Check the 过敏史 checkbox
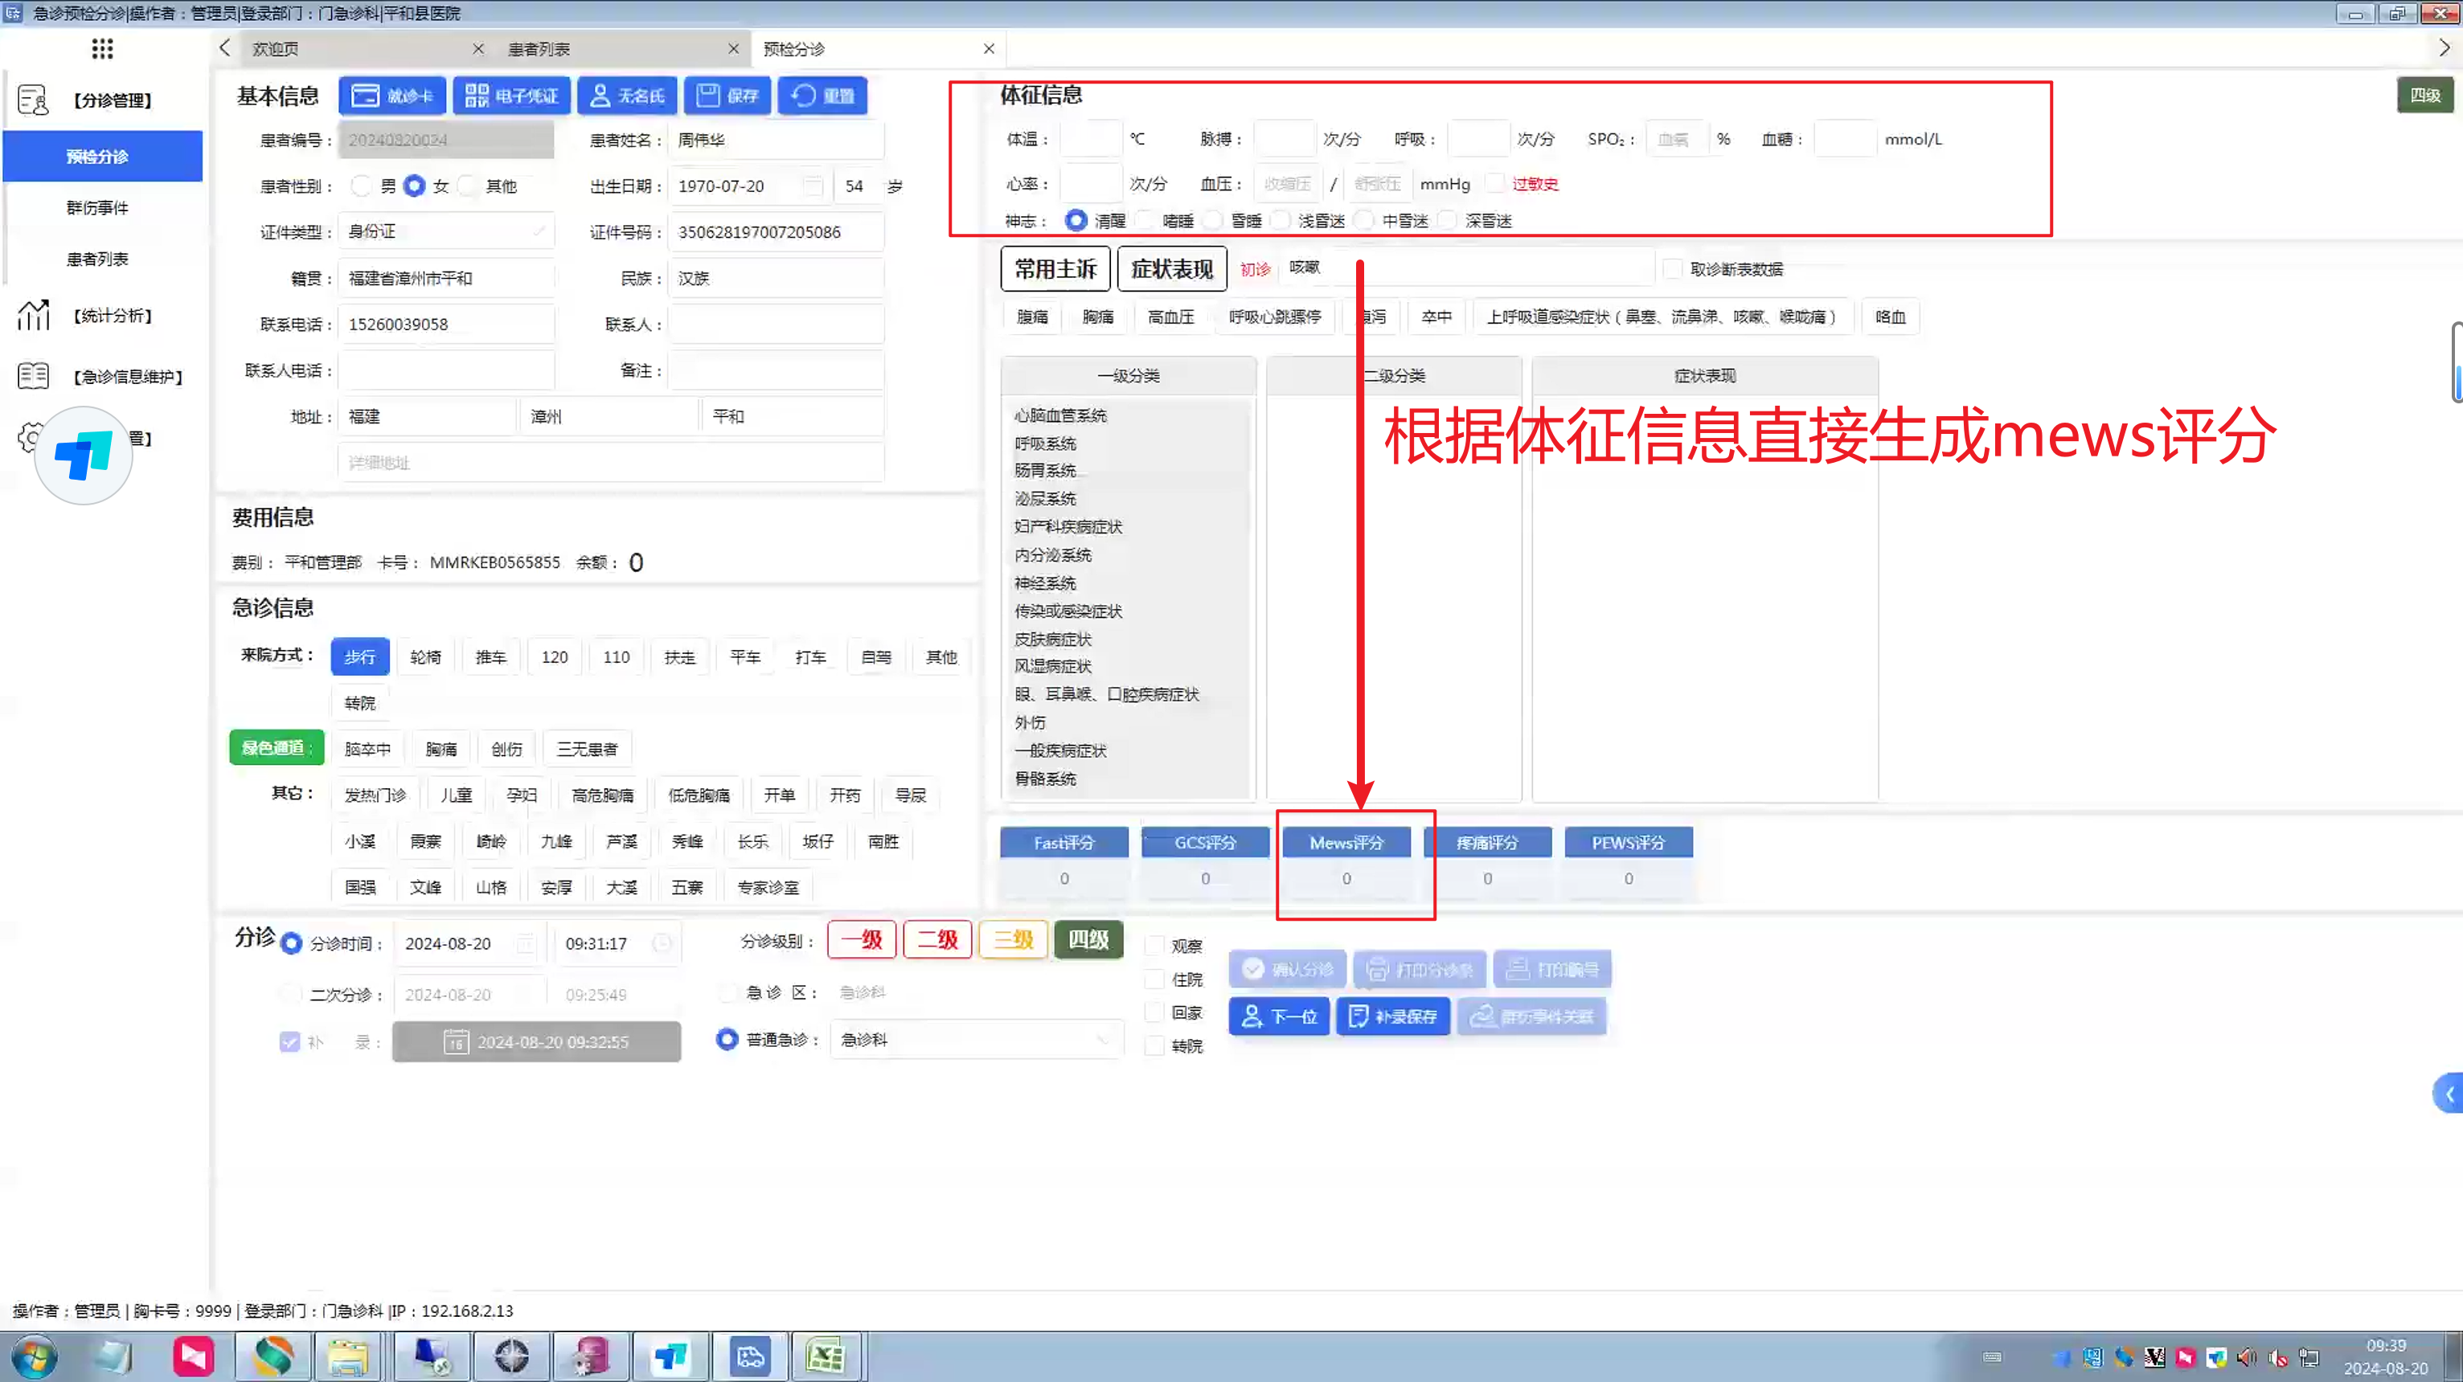Screen dimensions: 2463x1382 [x=1495, y=183]
